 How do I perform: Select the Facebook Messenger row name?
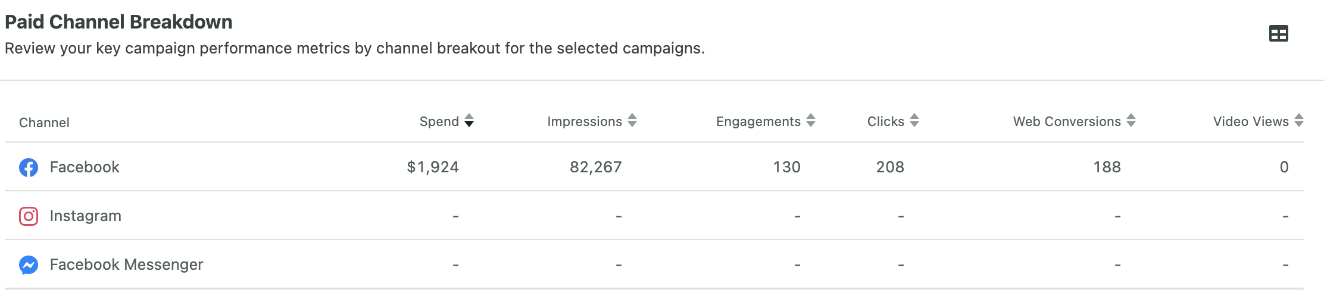pos(126,264)
